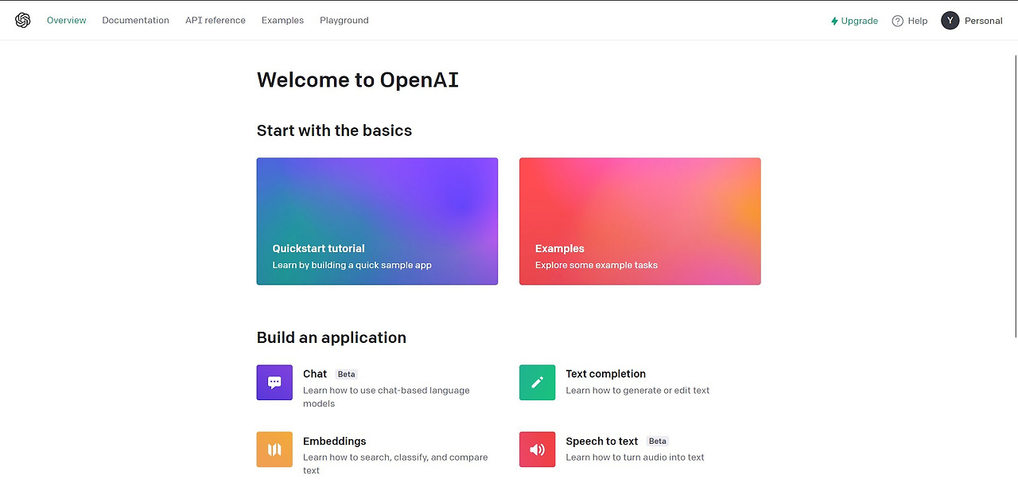Open the Speech to text speaker icon

click(538, 449)
